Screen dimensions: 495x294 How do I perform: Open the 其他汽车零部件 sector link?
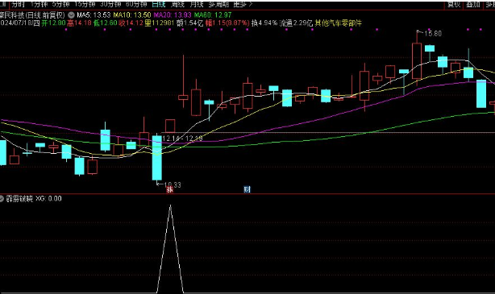pos(338,23)
